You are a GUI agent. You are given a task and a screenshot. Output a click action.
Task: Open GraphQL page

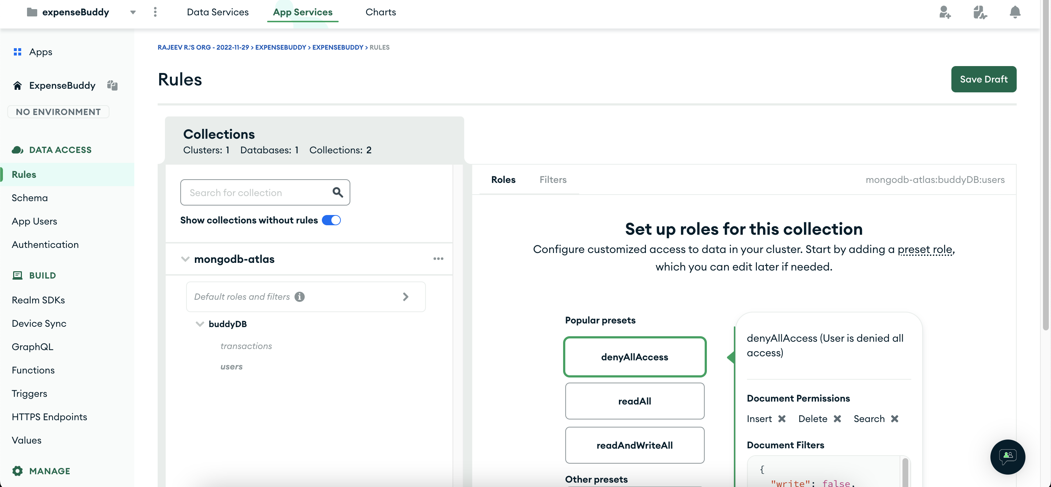tap(32, 346)
